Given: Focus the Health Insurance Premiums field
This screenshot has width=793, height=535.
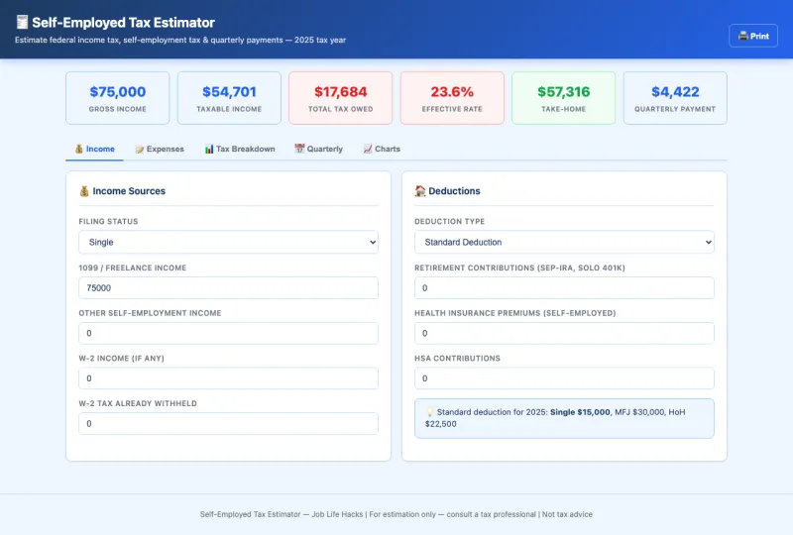Looking at the screenshot, I should 564,333.
